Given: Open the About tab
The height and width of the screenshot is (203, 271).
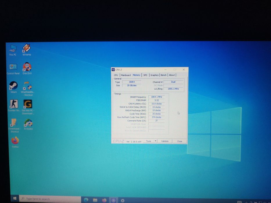Looking at the screenshot, I should (x=172, y=75).
